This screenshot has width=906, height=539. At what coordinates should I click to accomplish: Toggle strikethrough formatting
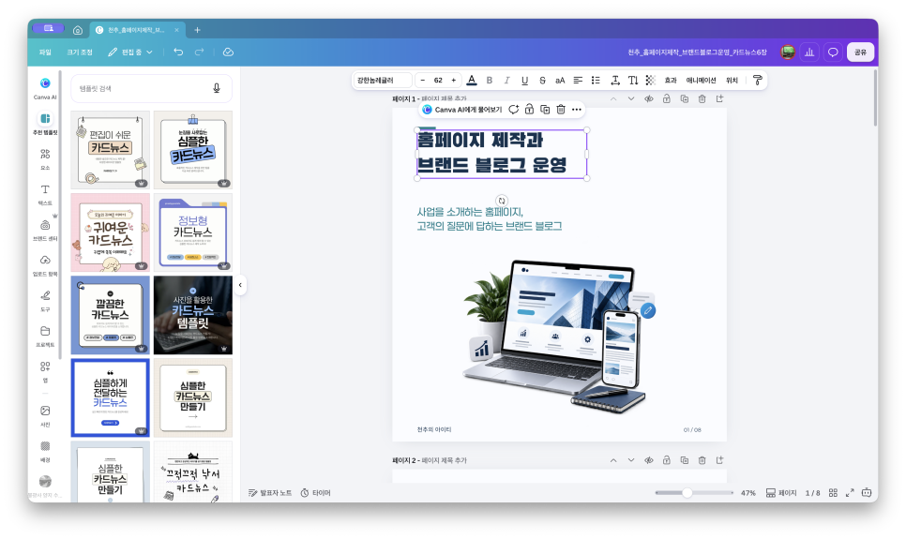pos(542,81)
